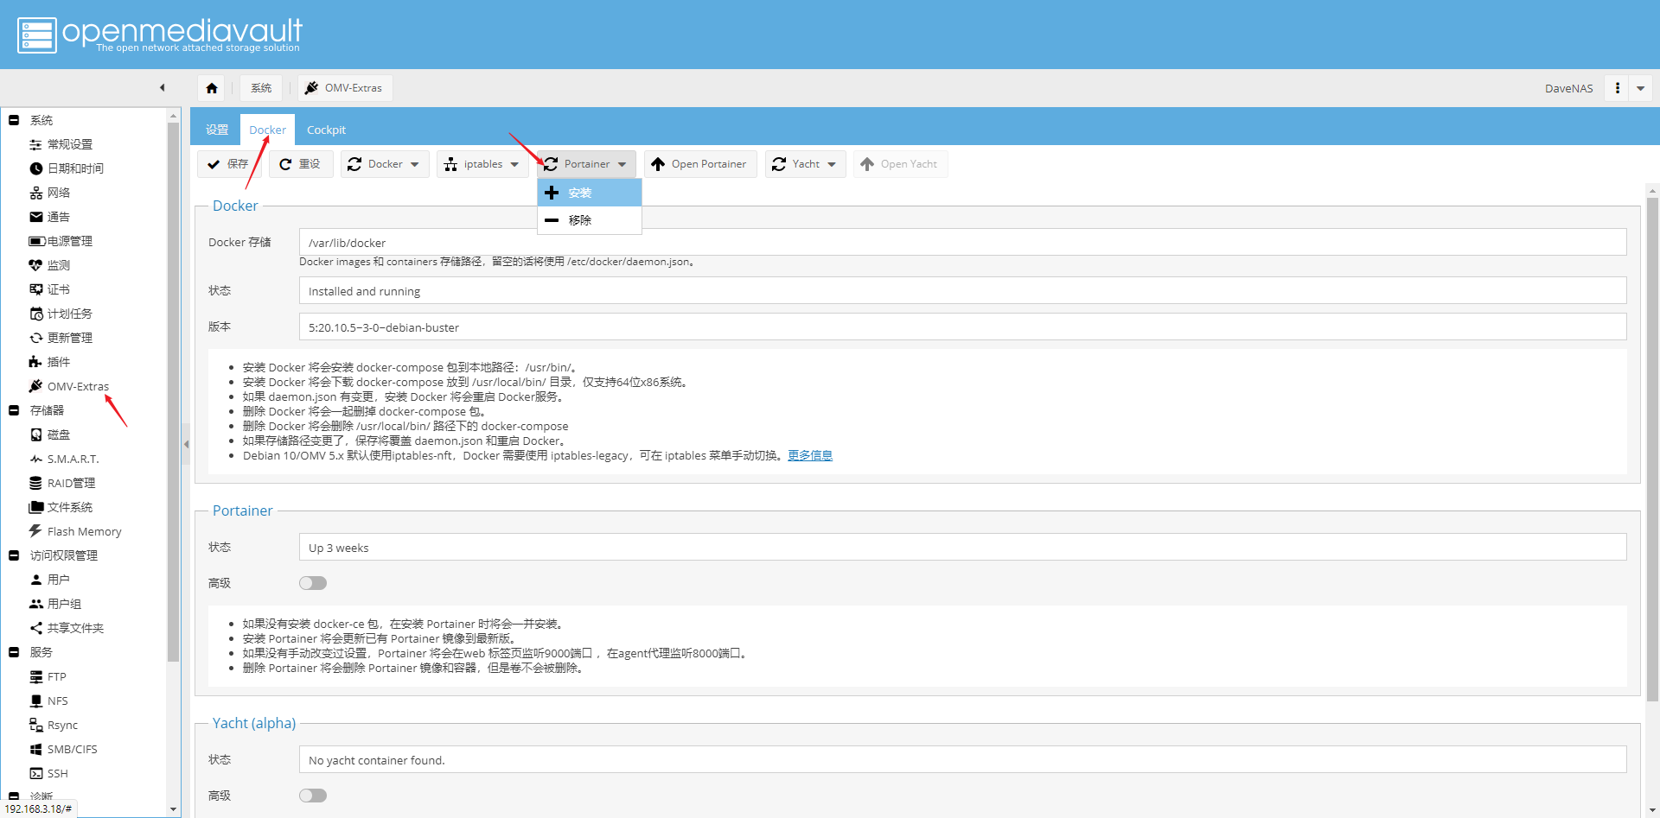
Task: Click the Open Yacht button
Action: pos(900,164)
